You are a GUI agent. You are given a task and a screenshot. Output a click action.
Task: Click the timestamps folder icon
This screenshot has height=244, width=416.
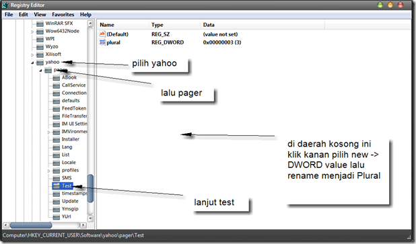(57, 194)
